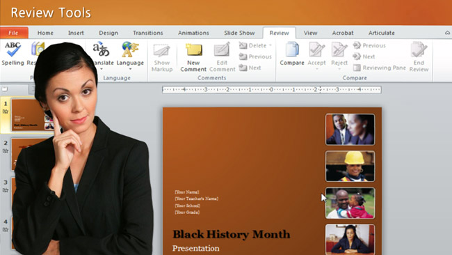Click the Black History Month title text
The height and width of the screenshot is (255, 452).
[x=231, y=234]
